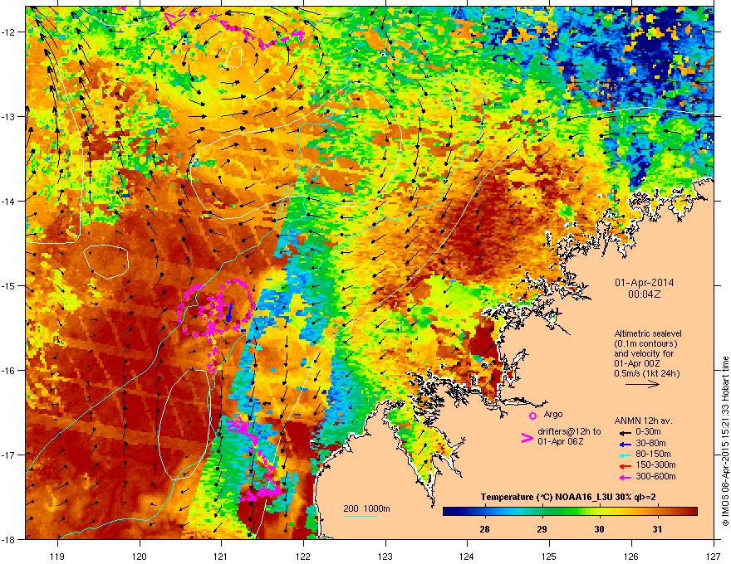Click the 0.5m/s velocity scale arrow
Screen dimensions: 731x564
point(642,384)
